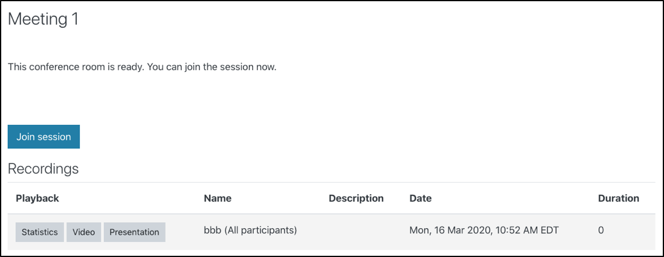Open the Presentation playback

coord(134,232)
